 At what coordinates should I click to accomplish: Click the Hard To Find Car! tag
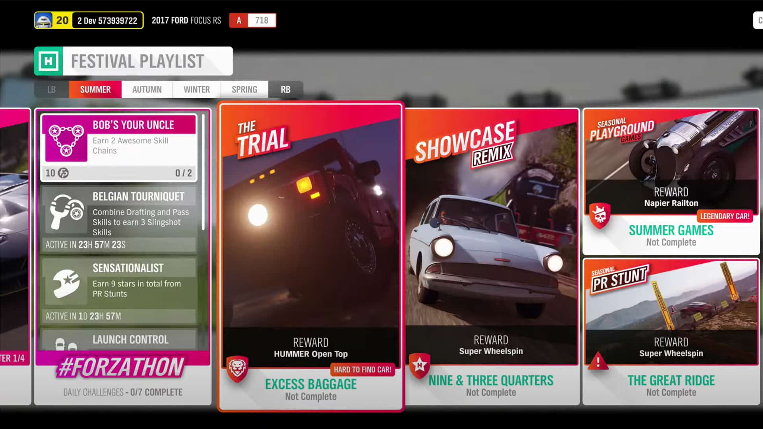click(x=362, y=370)
